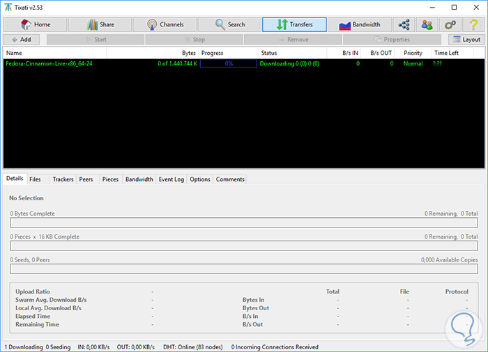Click the Stop transfer button
The height and width of the screenshot is (352, 488).
195,40
